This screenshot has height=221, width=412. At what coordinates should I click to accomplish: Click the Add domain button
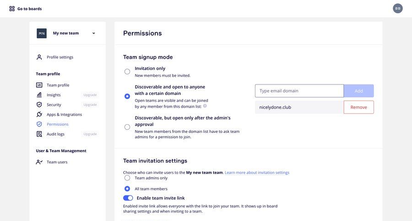[358, 91]
